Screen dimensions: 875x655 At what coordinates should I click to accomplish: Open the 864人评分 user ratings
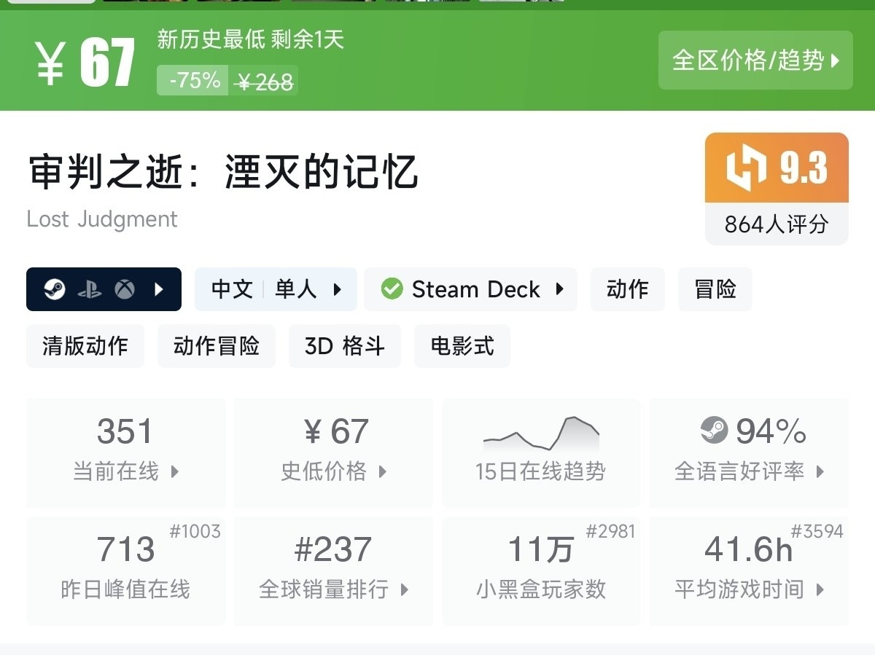click(776, 224)
